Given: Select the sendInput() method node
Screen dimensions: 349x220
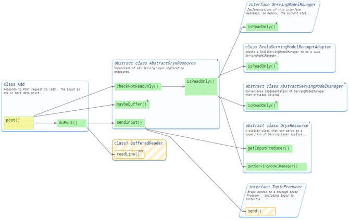Looking at the screenshot, I should tap(130, 123).
